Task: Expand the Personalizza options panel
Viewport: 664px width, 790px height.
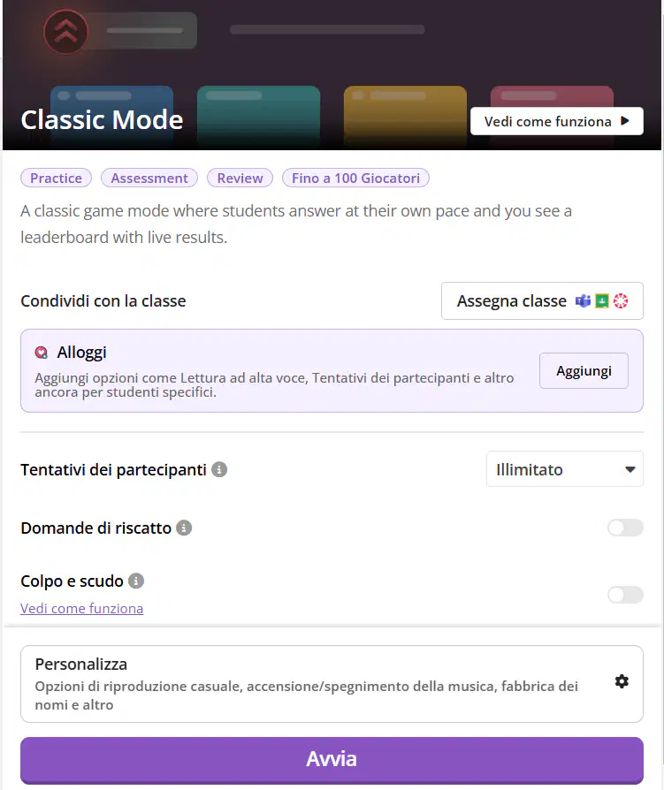Action: pos(332,684)
